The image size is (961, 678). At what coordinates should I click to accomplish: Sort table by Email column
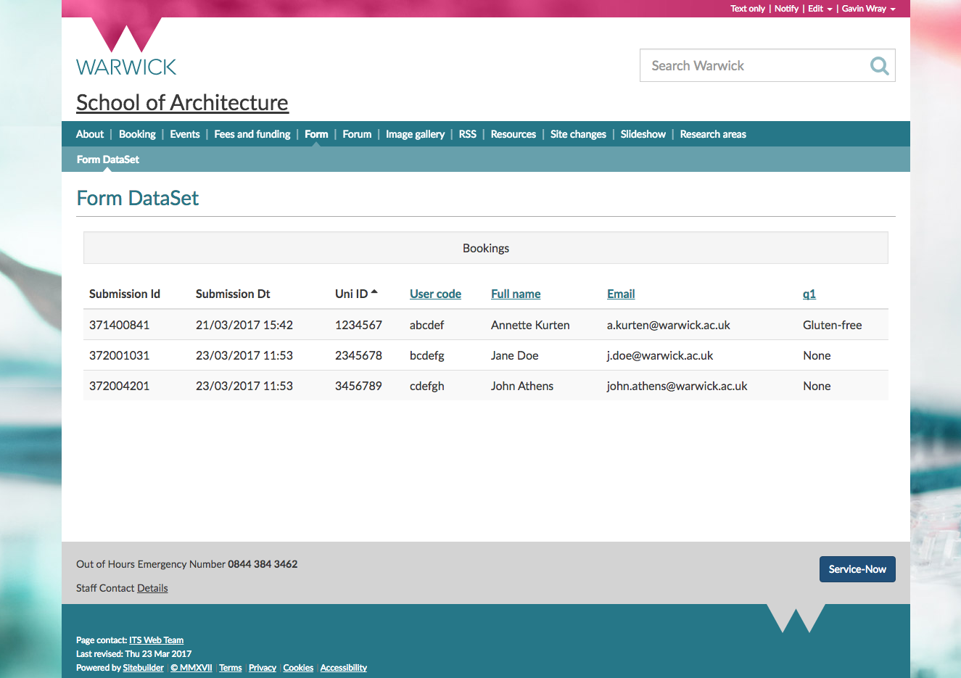621,294
